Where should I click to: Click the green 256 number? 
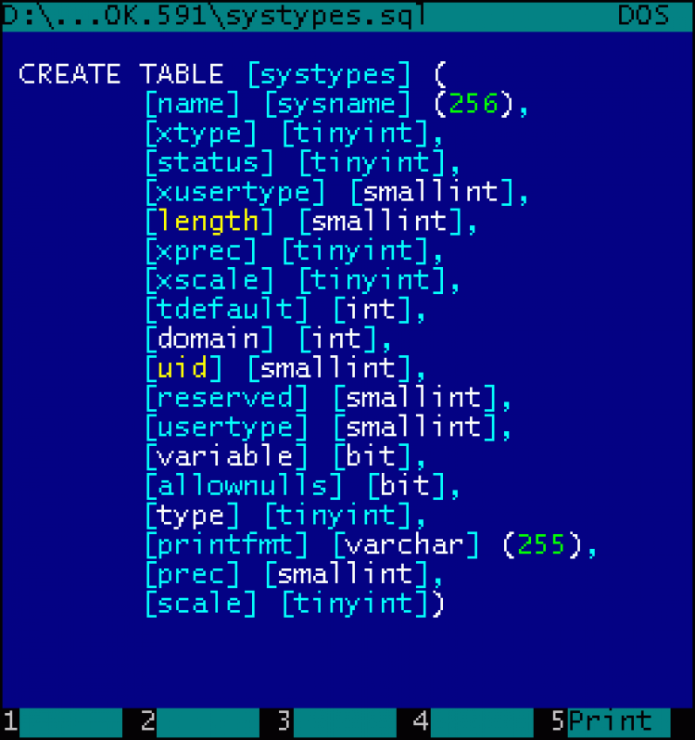(x=474, y=104)
